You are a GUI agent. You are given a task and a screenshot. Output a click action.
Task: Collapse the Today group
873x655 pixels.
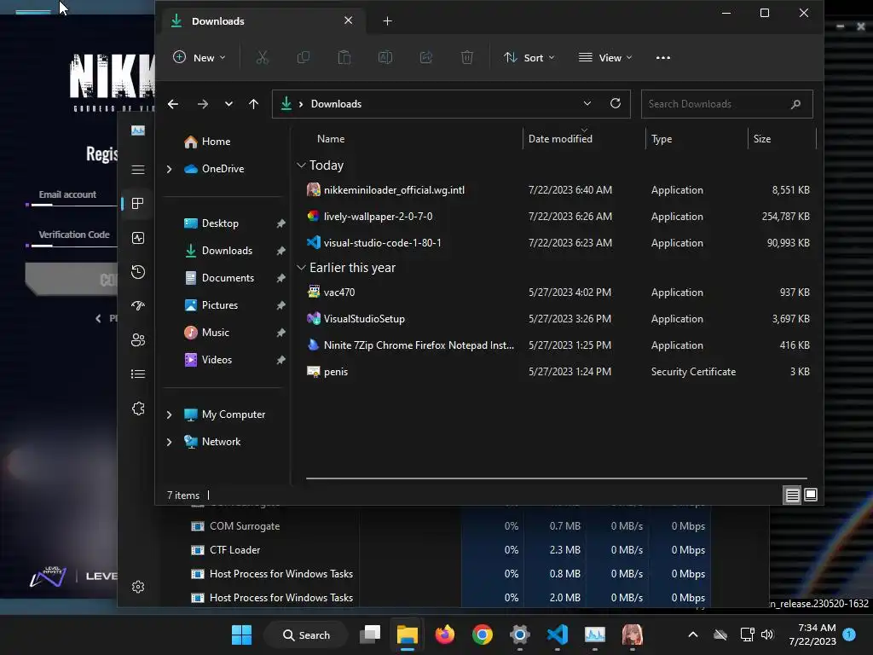click(301, 165)
